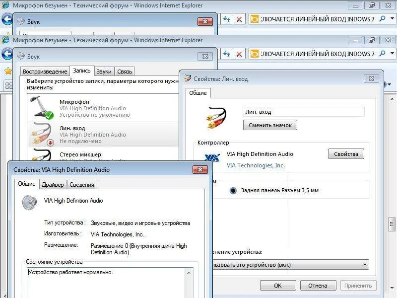Click the device status text box
Screen dimensions: 397x298
107,283
